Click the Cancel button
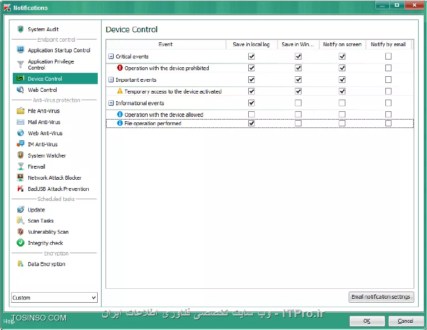Screen dimensions: 427x330 pyautogui.click(x=405, y=321)
